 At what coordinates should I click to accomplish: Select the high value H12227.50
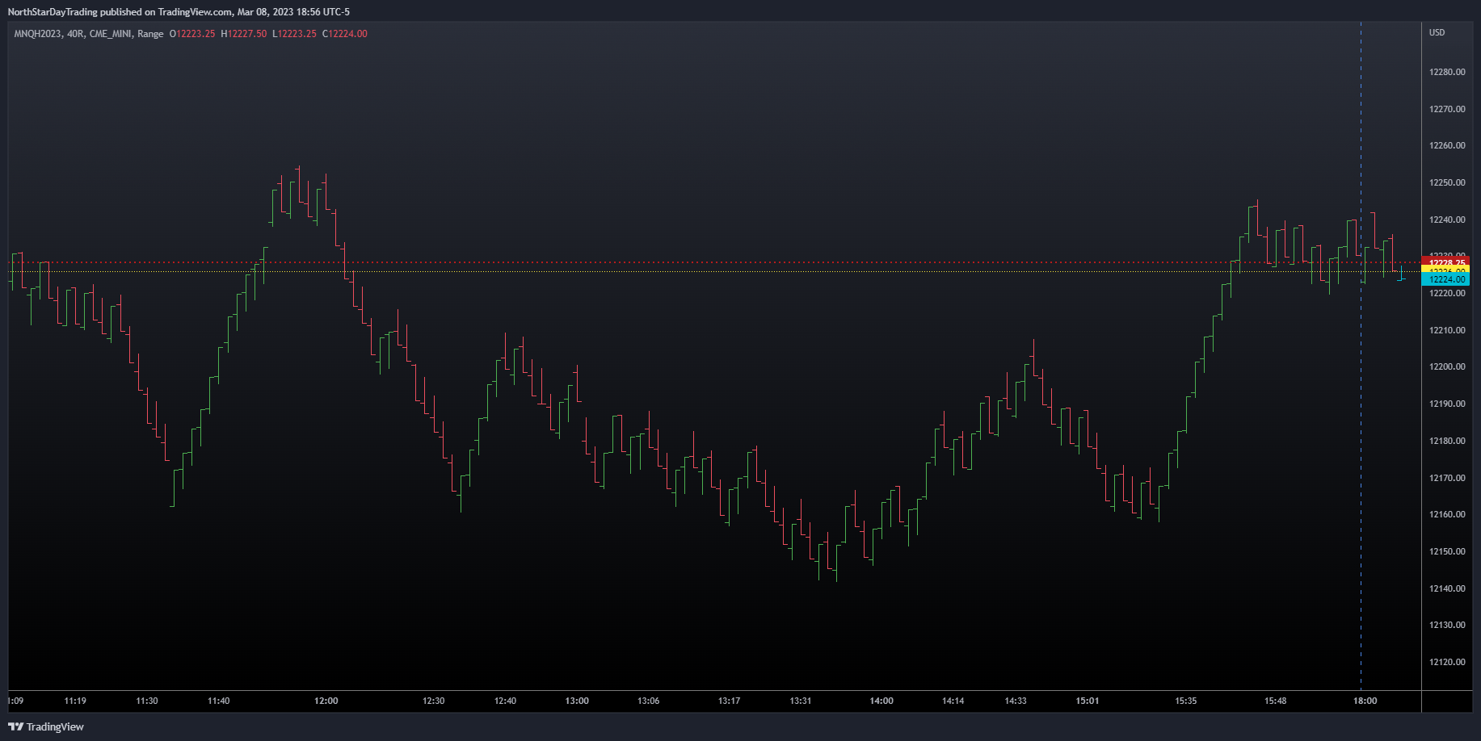(244, 34)
